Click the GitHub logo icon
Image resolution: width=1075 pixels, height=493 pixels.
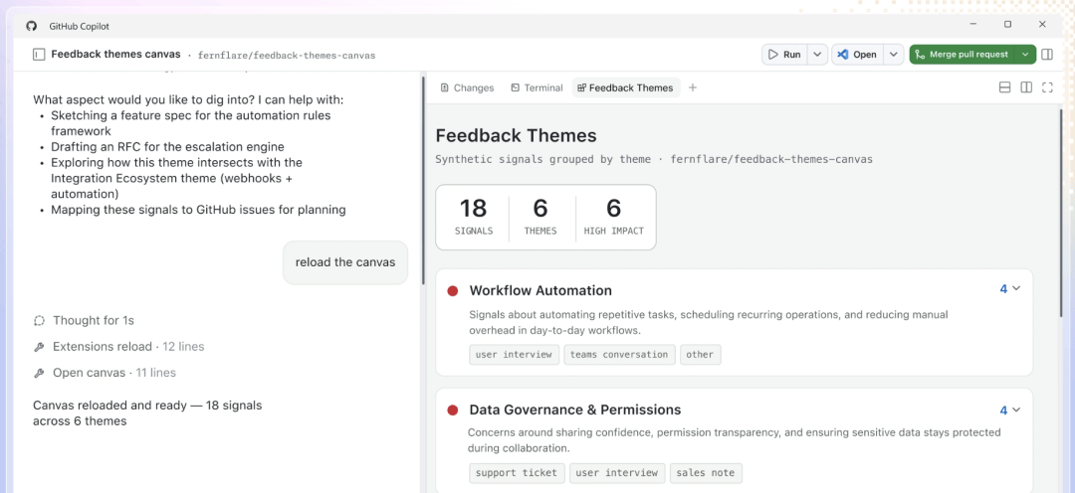31,26
